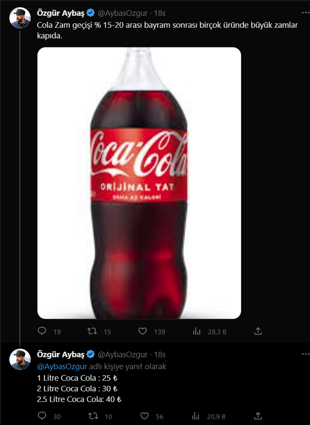Open the Coca-Cola bottle image

coord(139,183)
